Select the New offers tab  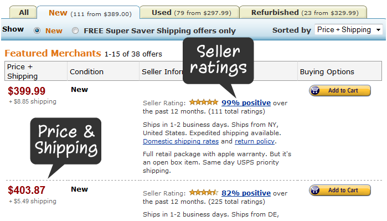coord(89,13)
